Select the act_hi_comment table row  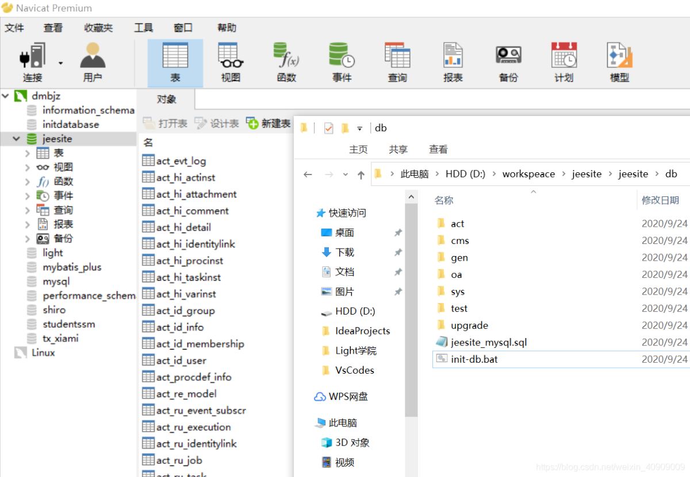pos(185,211)
